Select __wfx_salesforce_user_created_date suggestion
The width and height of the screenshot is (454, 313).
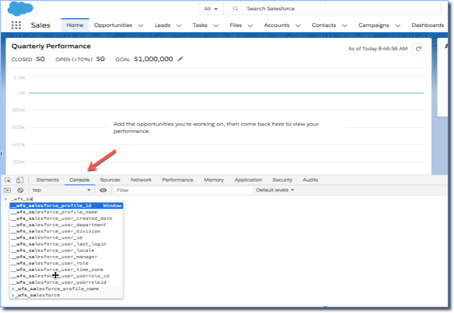(66, 219)
